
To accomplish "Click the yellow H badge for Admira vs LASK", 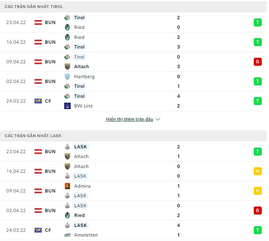I will coord(257,191).
